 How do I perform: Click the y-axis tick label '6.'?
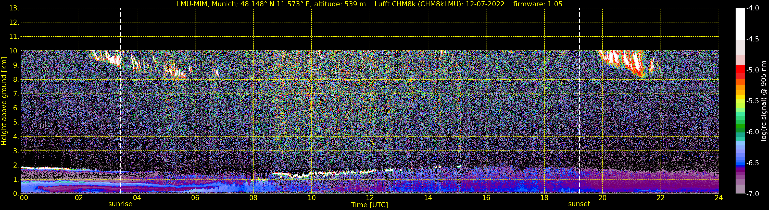click(16, 108)
